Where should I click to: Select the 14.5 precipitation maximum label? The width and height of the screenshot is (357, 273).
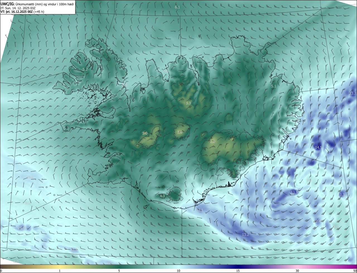[x=319, y=147]
